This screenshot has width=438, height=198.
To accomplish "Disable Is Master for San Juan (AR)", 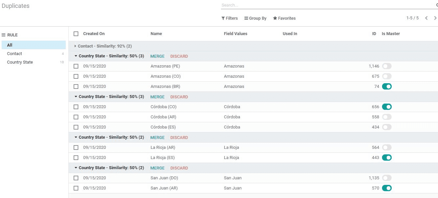I will pos(387,188).
